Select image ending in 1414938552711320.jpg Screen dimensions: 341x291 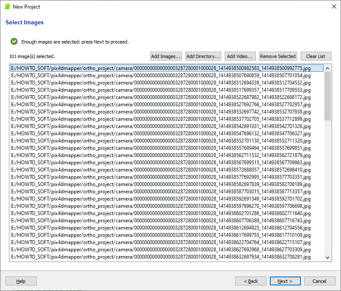coord(160,141)
